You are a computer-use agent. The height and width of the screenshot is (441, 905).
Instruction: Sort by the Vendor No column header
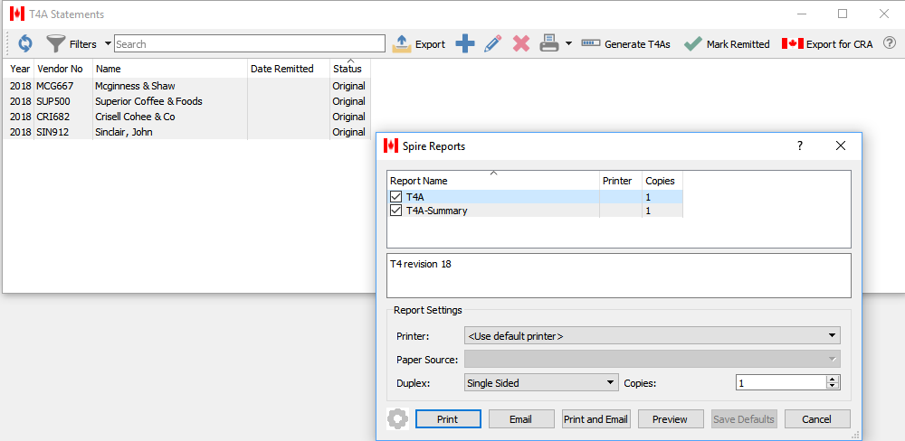point(62,69)
